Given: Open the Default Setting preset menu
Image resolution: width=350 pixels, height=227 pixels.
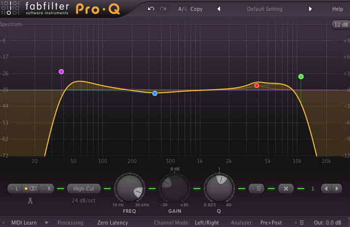Looking at the screenshot, I should [x=264, y=9].
